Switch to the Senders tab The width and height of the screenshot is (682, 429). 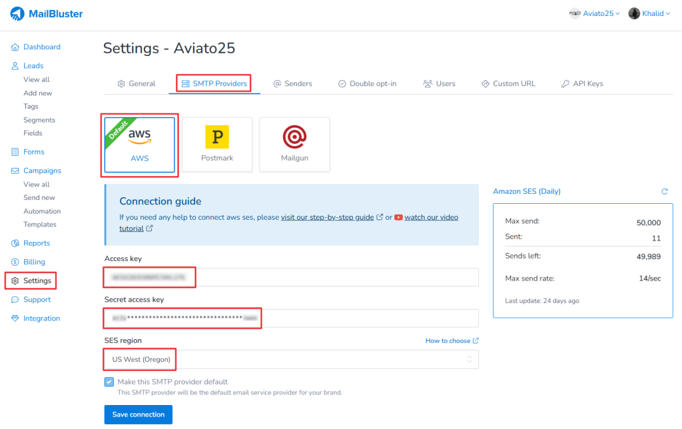(293, 83)
